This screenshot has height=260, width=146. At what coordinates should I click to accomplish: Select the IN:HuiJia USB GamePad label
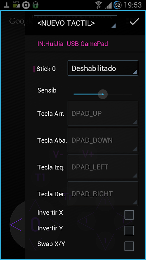pos(73,44)
